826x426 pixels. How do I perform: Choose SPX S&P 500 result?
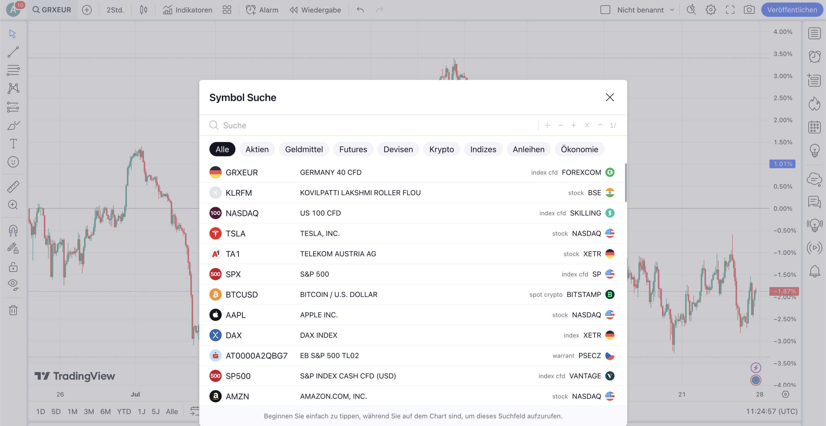point(412,274)
